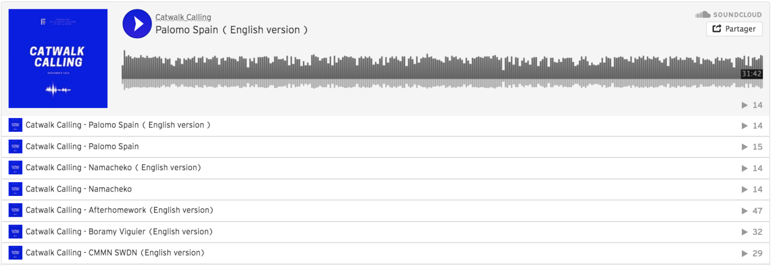Viewport: 772px width, 266px height.
Task: Open the Catwalk Calling artist link
Action: click(183, 17)
